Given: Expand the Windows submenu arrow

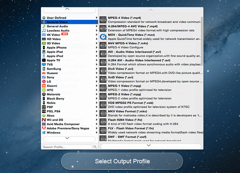Looking at the screenshot, I should 97,133.
